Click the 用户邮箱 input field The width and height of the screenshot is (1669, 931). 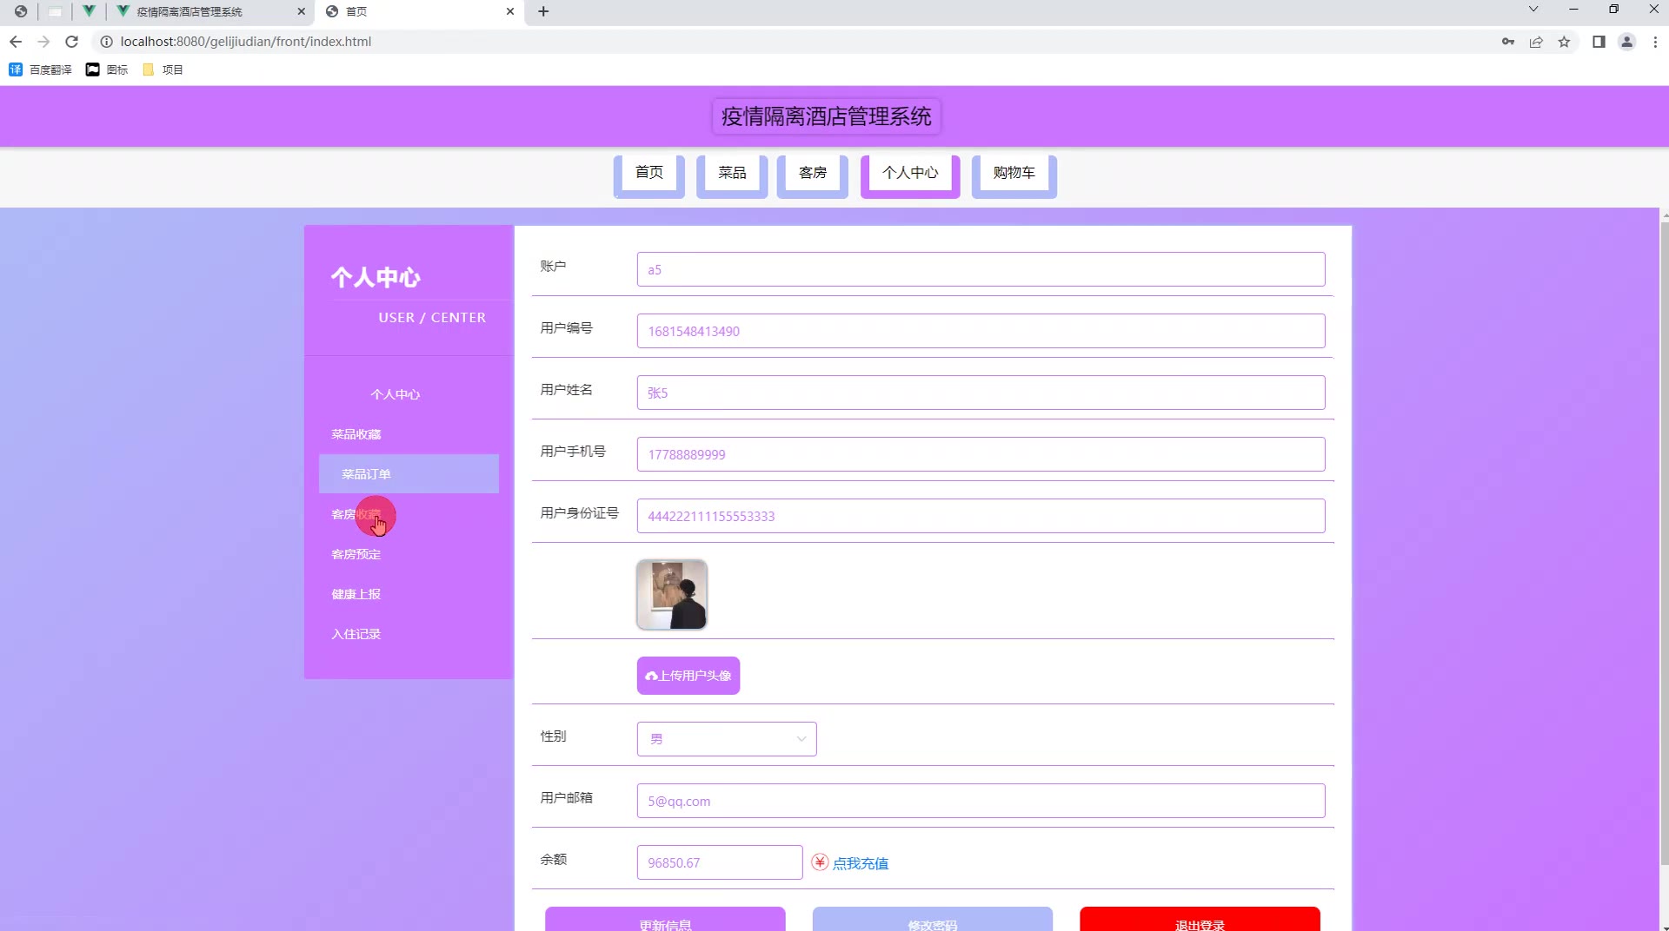(x=981, y=801)
